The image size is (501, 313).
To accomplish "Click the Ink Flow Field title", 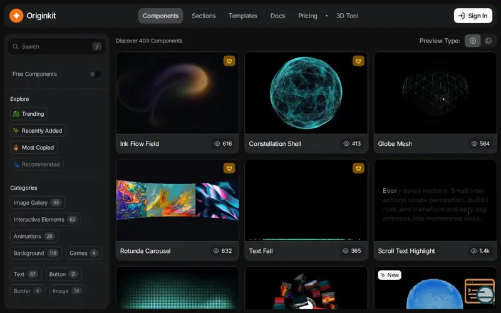I will click(x=140, y=144).
